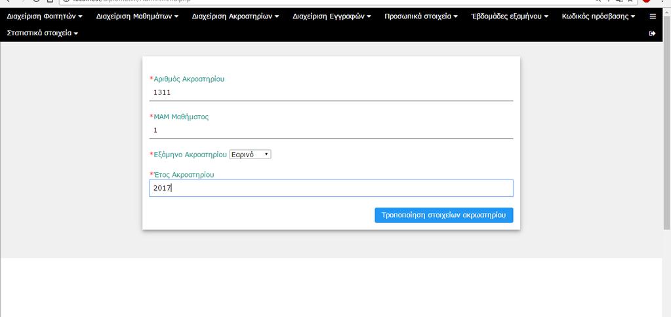Open Προσωπικά στοιχεία menu
The image size is (671, 317).
(x=421, y=16)
